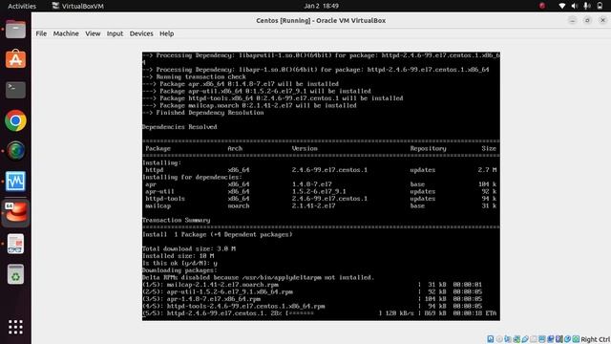Click the keyboard capture indicator icon
Image resolution: width=611 pixels, height=344 pixels.
pyautogui.click(x=576, y=339)
